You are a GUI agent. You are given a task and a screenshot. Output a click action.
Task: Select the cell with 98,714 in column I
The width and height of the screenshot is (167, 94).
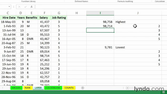100,26
